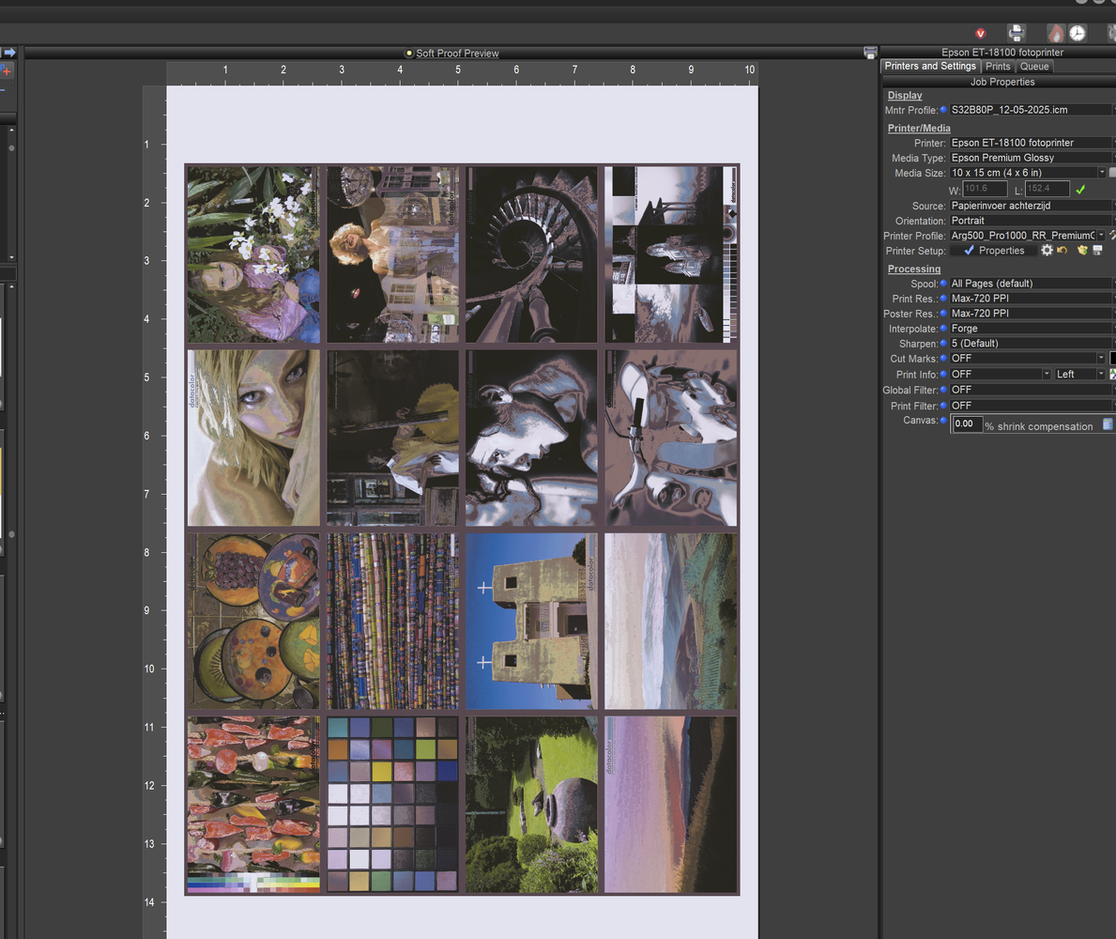Open the Media Type dropdown

point(1032,158)
